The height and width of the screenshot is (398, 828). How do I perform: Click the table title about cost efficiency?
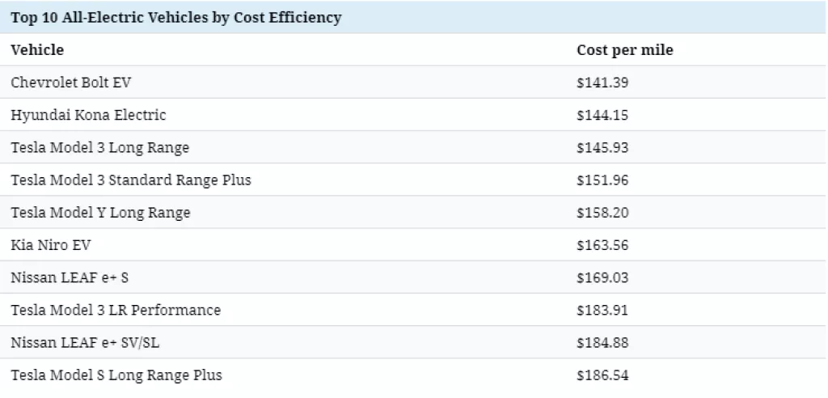click(175, 17)
